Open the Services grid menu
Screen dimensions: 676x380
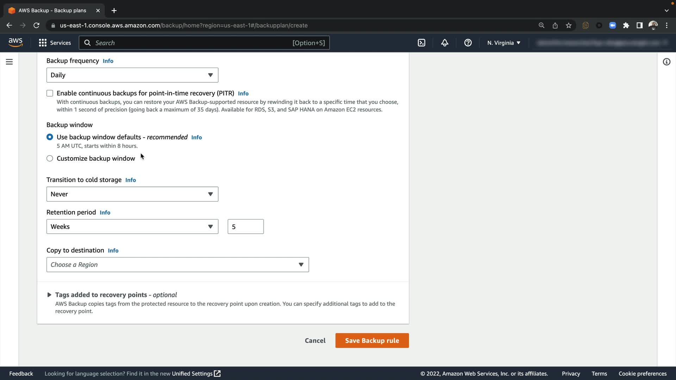(55, 43)
